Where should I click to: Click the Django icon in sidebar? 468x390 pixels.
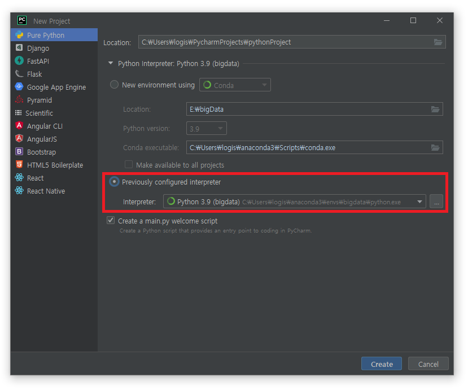click(19, 48)
